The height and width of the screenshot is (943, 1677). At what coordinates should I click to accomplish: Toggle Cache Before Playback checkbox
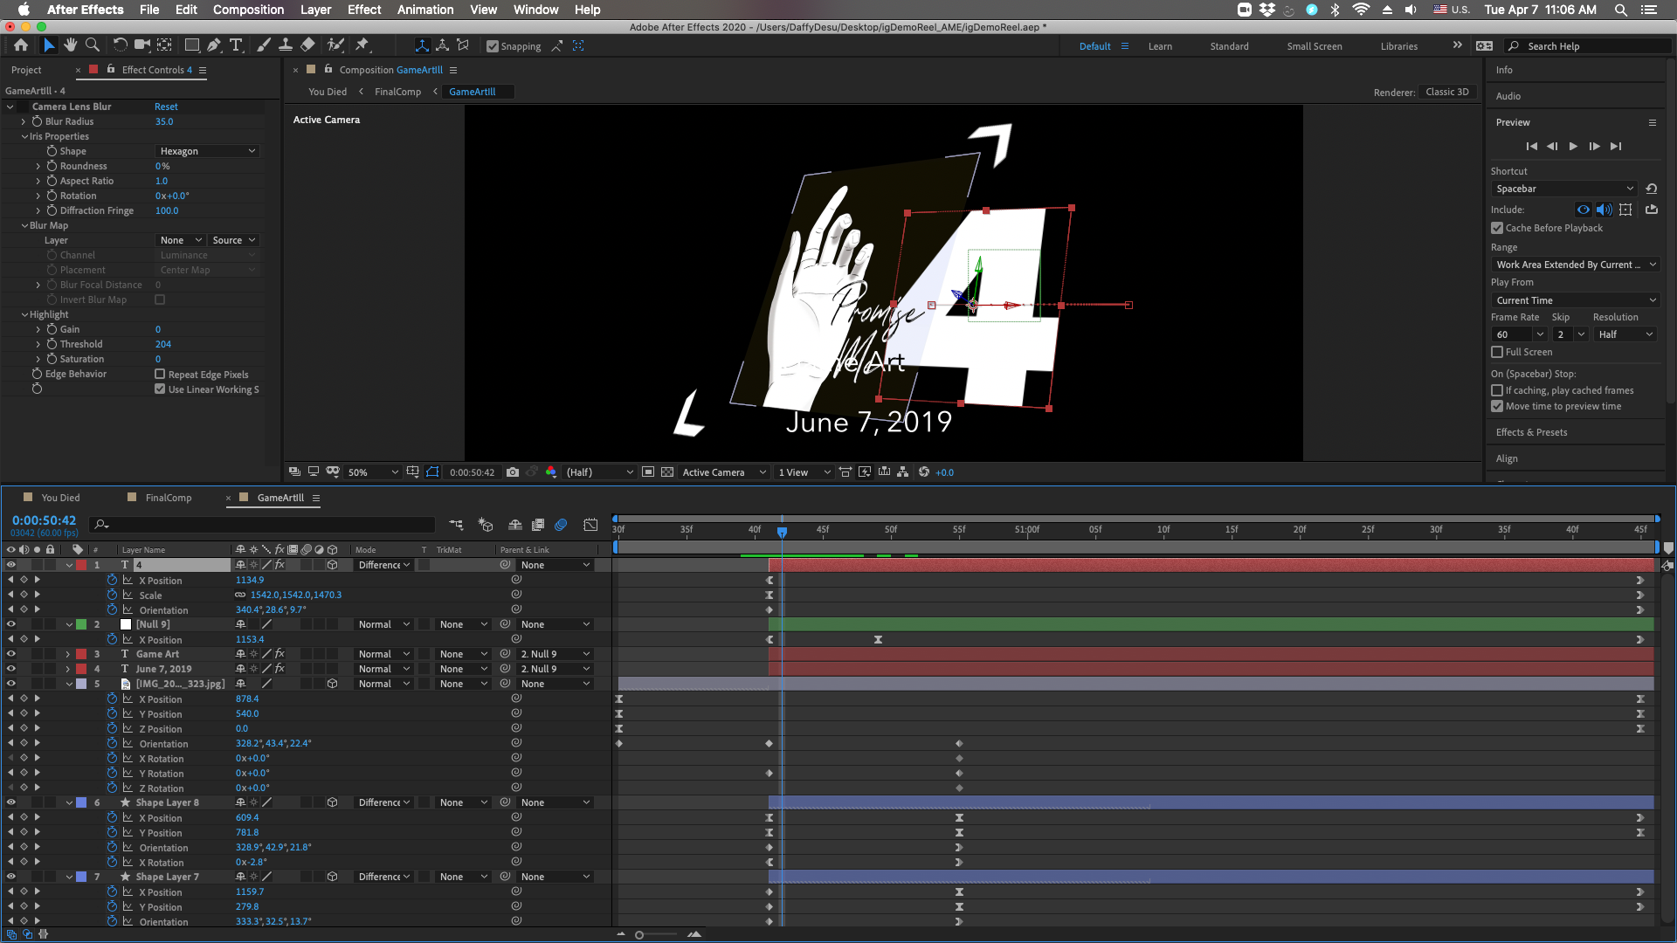pyautogui.click(x=1497, y=228)
